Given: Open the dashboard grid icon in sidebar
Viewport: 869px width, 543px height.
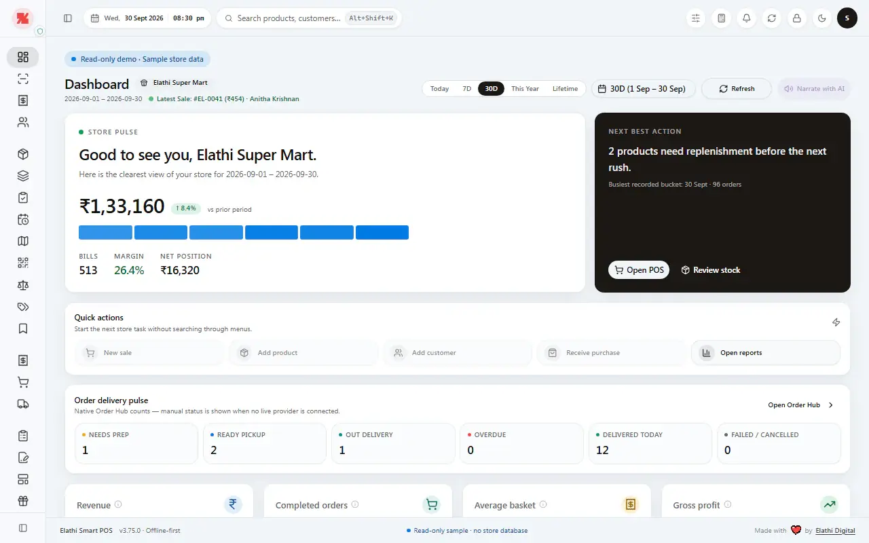Looking at the screenshot, I should pyautogui.click(x=23, y=57).
